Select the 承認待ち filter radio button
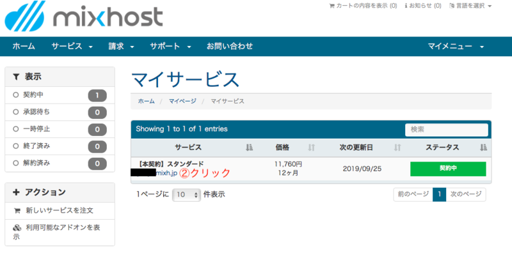The image size is (512, 260). [x=15, y=112]
